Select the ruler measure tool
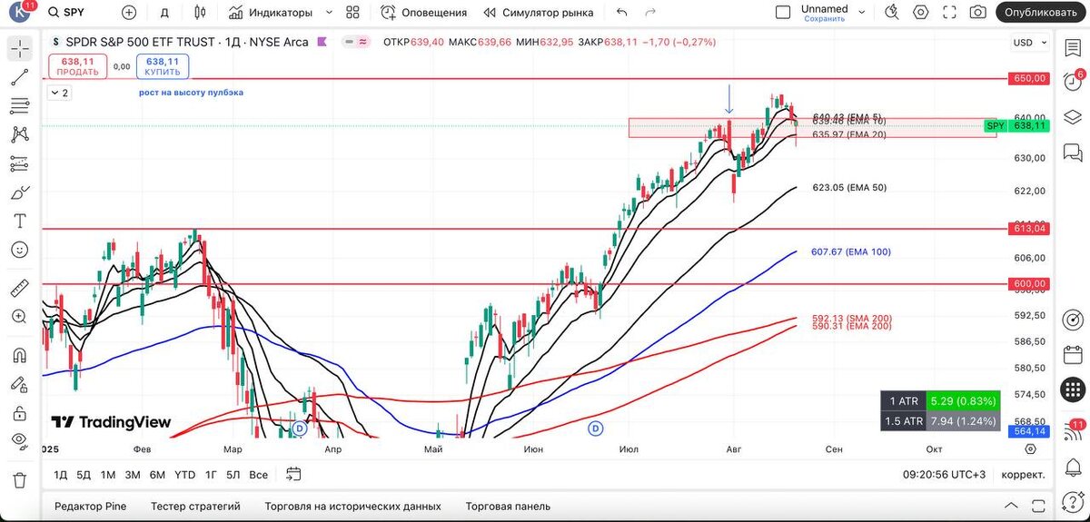Image resolution: width=1090 pixels, height=522 pixels. tap(19, 288)
